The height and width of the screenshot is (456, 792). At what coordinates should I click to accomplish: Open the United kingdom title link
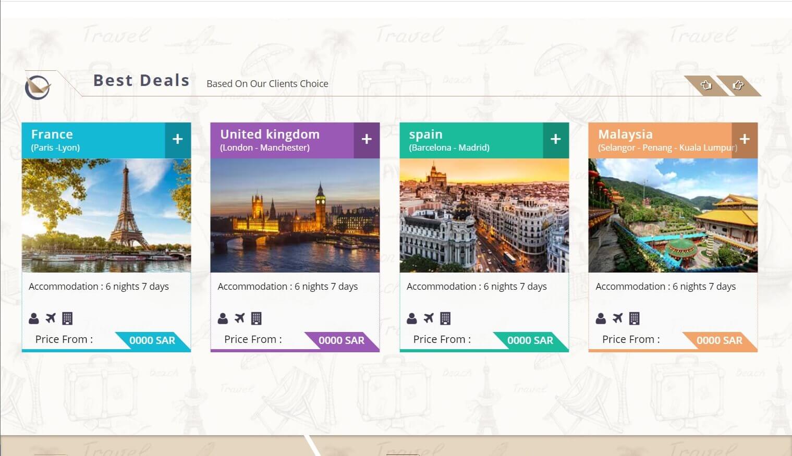[x=270, y=134]
